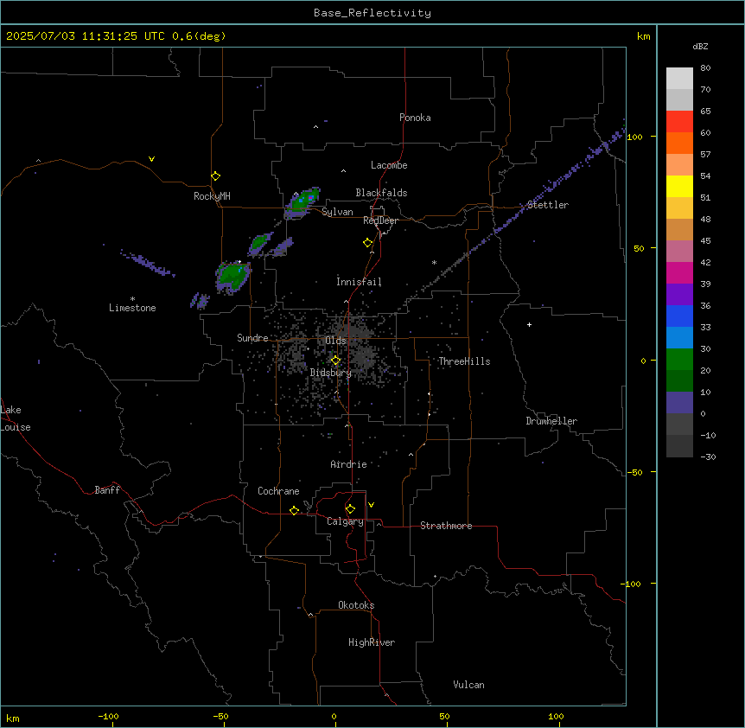
Task: Click the dBZ legend heading
Action: (x=700, y=46)
